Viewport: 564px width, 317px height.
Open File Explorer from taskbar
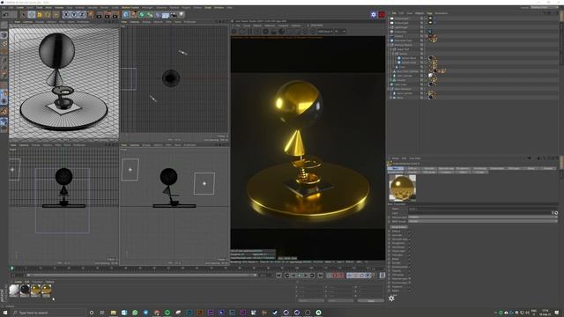pyautogui.click(x=114, y=313)
